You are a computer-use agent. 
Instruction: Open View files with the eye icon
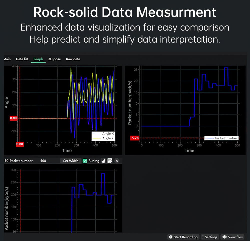click(x=232, y=237)
